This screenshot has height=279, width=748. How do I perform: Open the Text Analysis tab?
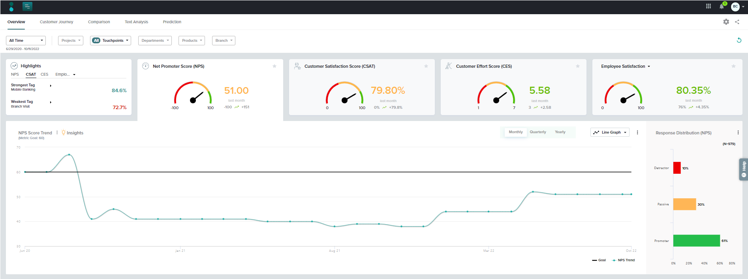pyautogui.click(x=136, y=22)
